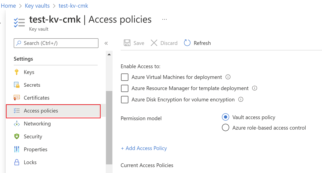Collapse the left navigation pane

coord(106,43)
